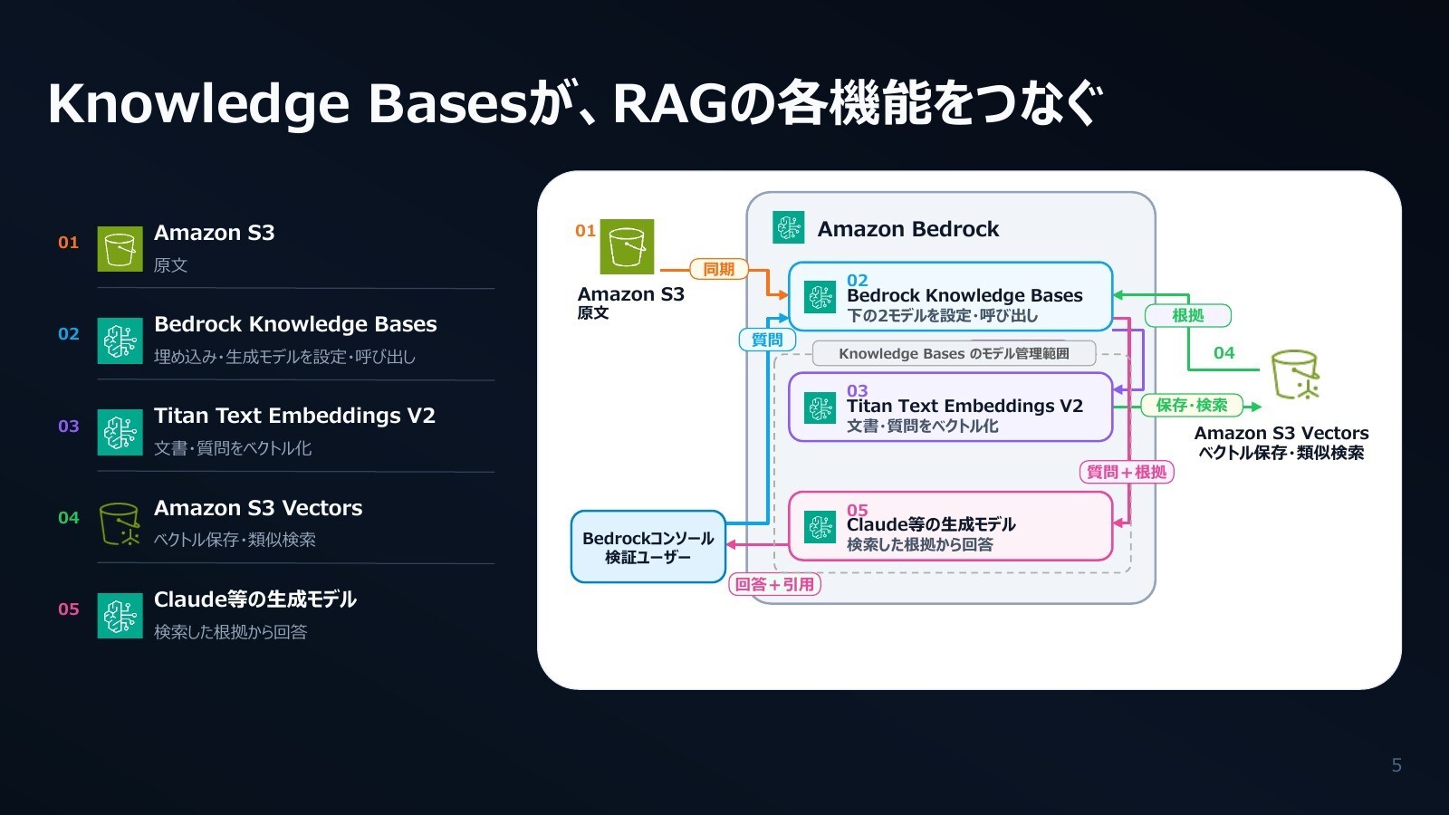
Task: Click the 'Bedrockコンソール 検証ユーザー' box
Action: click(x=648, y=547)
